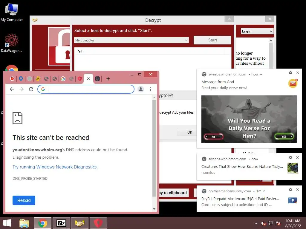Click the Chrome page scrollbar
Image resolution: width=306 pixels, height=229 pixels.
(154, 148)
